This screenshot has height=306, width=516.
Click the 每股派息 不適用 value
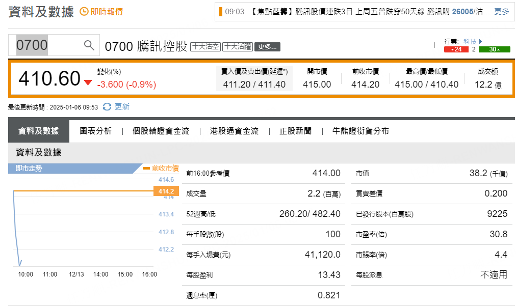click(494, 274)
